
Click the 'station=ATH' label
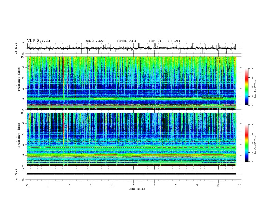[x=126, y=41]
